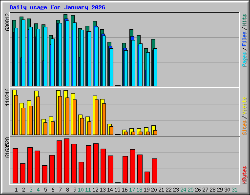Click day 7 on the x-axis

pos(60,190)
